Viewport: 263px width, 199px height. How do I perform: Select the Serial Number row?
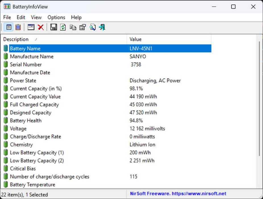tap(107, 64)
